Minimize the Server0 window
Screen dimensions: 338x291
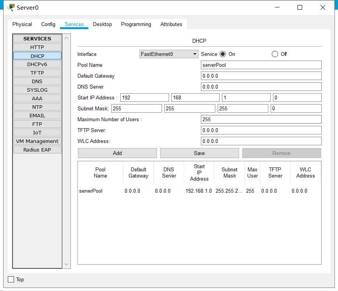click(277, 7)
